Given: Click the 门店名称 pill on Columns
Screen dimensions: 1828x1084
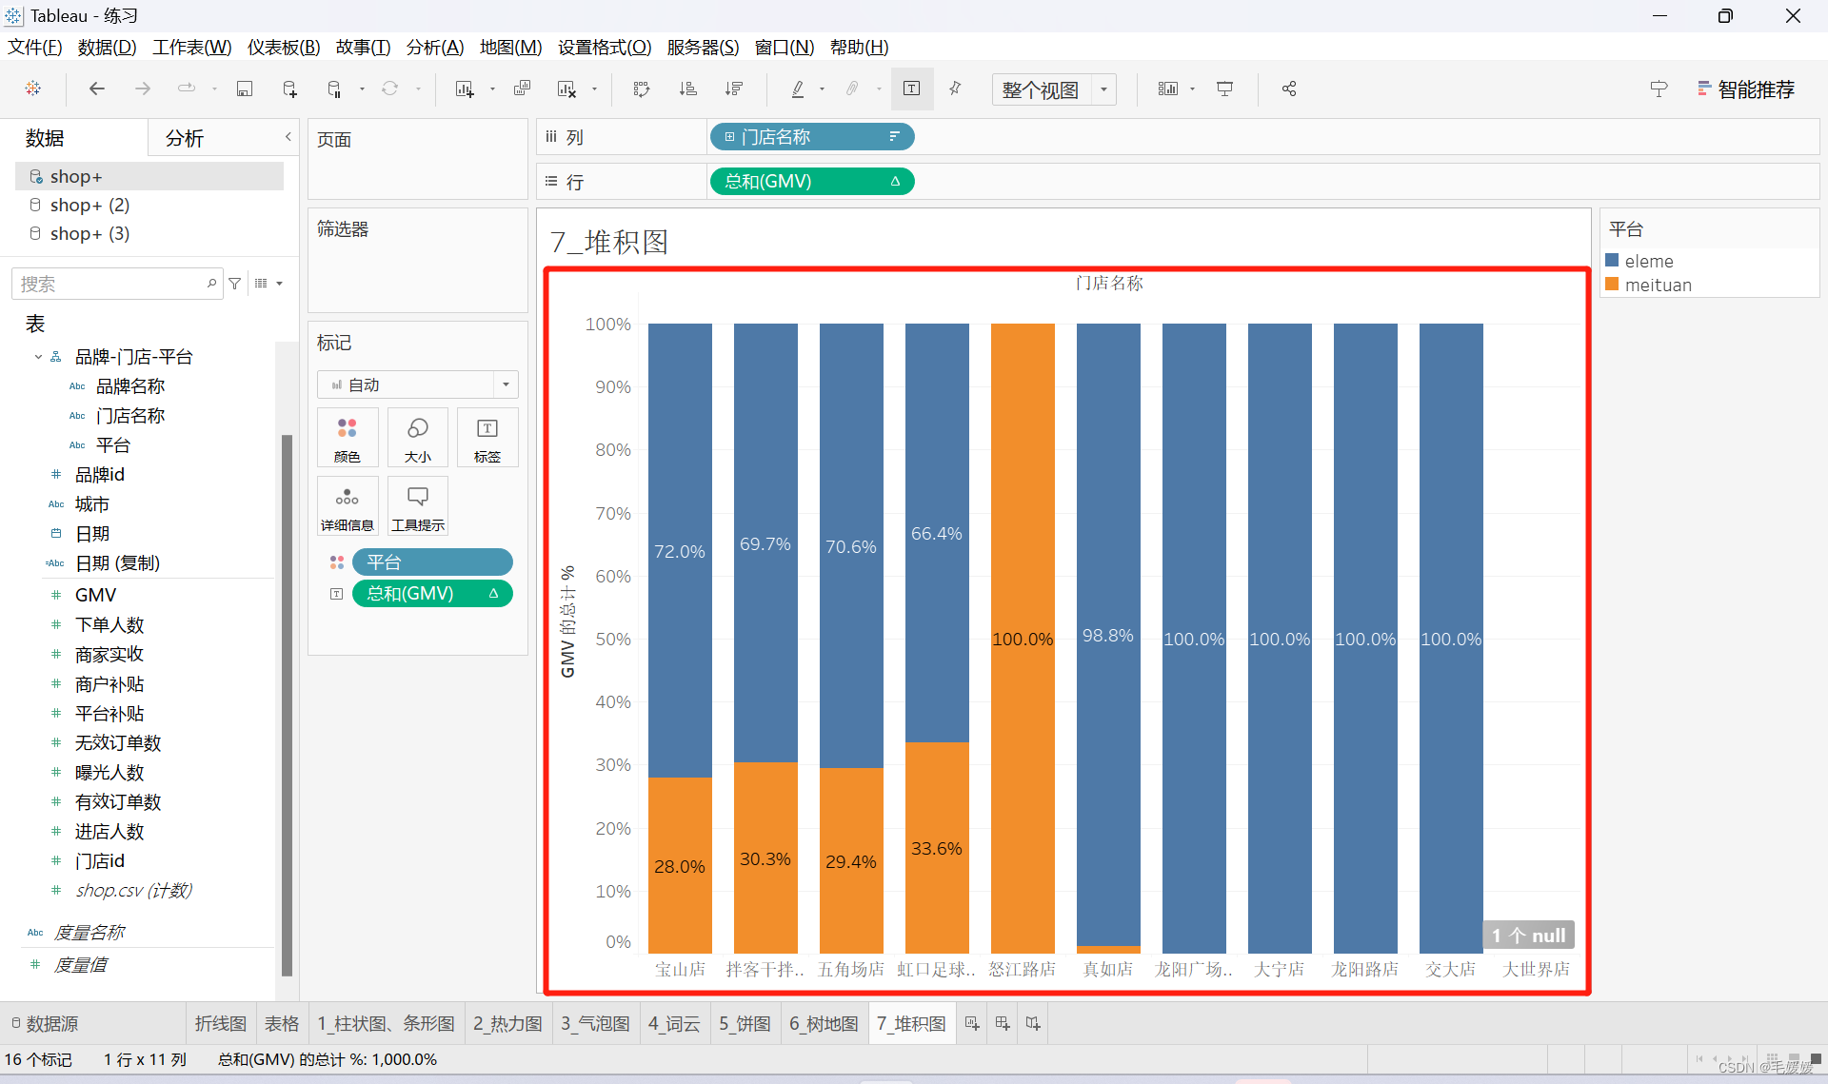Looking at the screenshot, I should click(812, 137).
